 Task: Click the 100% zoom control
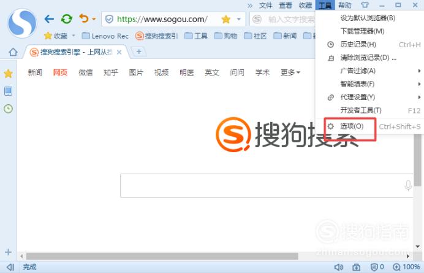[406, 267]
